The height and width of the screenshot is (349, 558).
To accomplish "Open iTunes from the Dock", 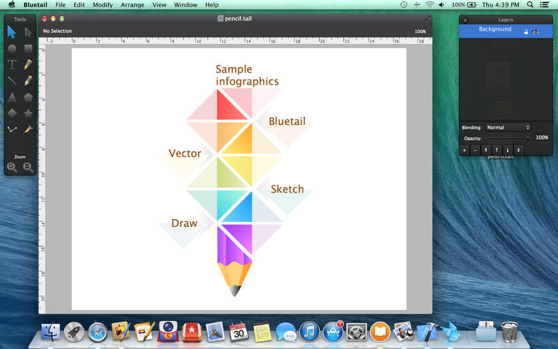I will [309, 332].
